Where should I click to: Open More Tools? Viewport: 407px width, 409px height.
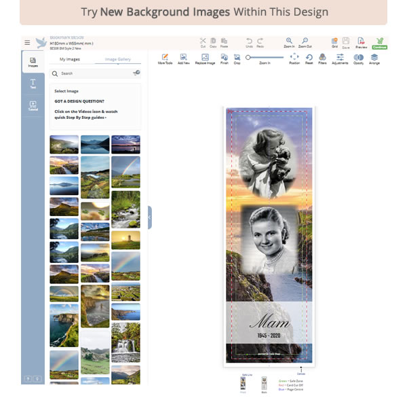pos(165,59)
